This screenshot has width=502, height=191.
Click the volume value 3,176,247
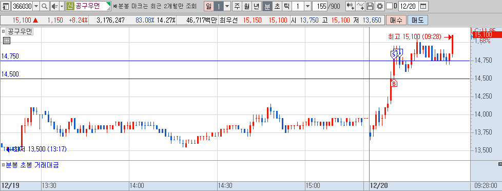[110, 20]
